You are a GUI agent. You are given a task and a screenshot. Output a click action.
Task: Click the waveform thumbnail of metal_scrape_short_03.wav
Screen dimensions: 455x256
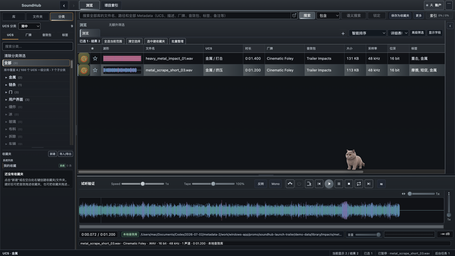point(122,70)
